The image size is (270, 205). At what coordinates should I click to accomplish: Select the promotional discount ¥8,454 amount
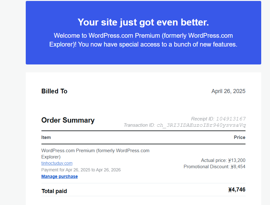point(238,167)
